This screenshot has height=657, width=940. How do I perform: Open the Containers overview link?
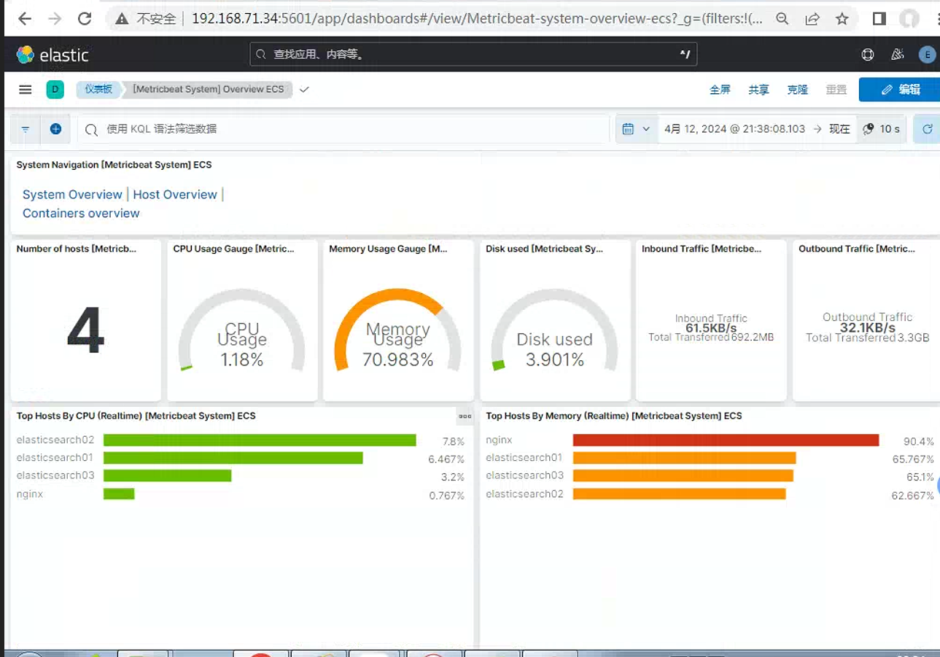pos(81,214)
